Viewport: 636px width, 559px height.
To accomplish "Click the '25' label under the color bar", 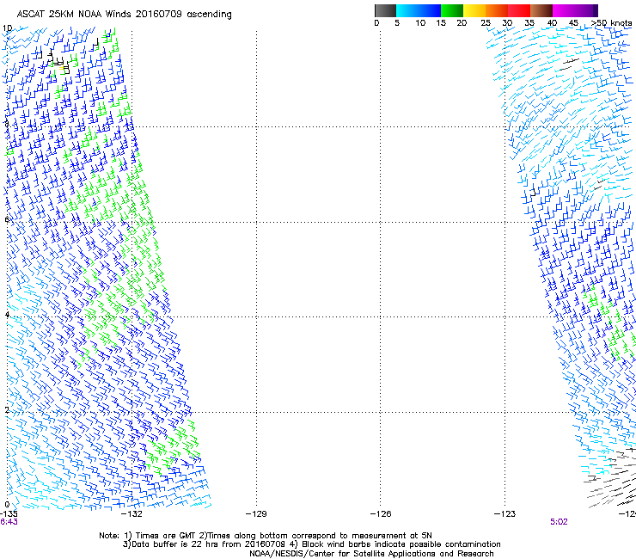I will coord(486,23).
